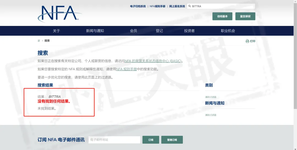Click the red 没有找到任何结果 text
Image resolution: width=297 pixels, height=150 pixels.
click(x=54, y=101)
